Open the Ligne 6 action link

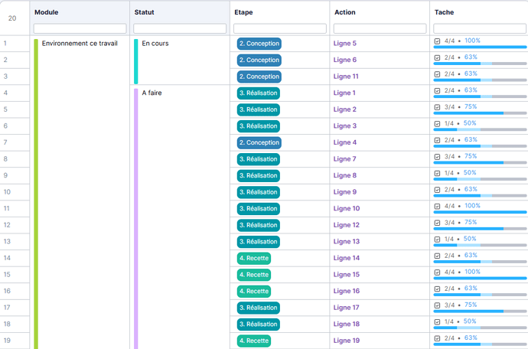(x=345, y=60)
